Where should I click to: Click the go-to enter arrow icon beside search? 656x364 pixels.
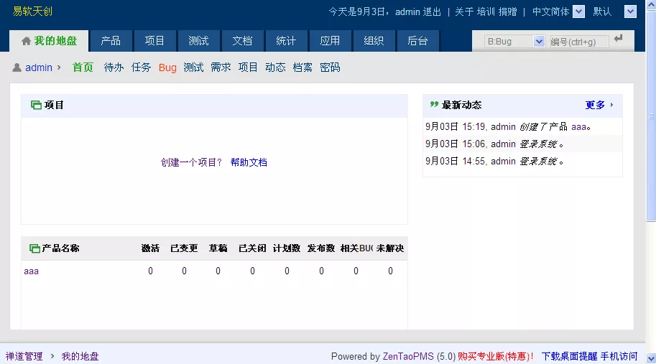click(x=619, y=39)
